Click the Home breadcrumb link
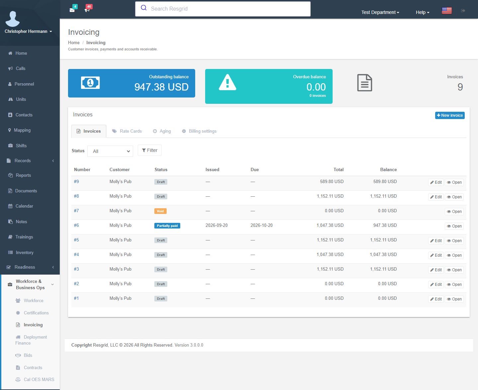Screen dimensions: 478x390 tap(74, 42)
